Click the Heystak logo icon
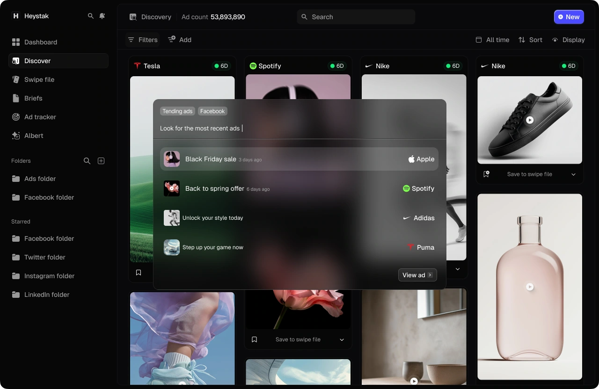The height and width of the screenshot is (389, 599). coord(16,16)
